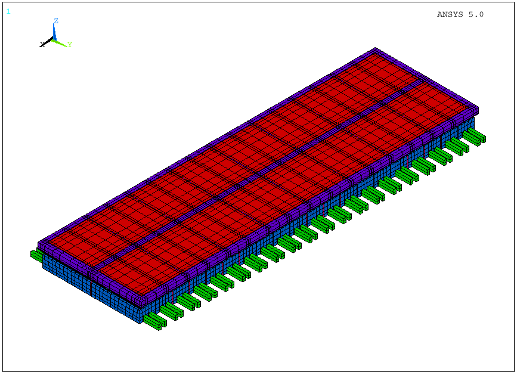Click the topmost far corner of purple border

375,49
